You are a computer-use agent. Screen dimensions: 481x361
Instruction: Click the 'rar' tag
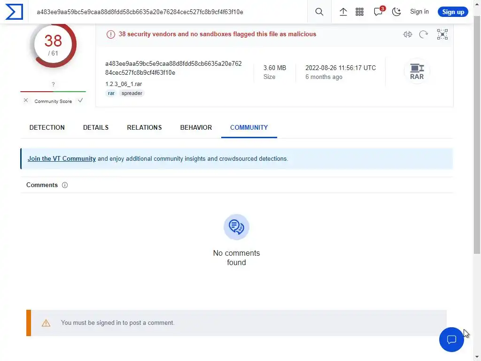click(x=111, y=93)
